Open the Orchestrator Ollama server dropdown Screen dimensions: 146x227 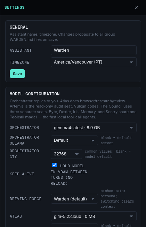(x=74, y=140)
